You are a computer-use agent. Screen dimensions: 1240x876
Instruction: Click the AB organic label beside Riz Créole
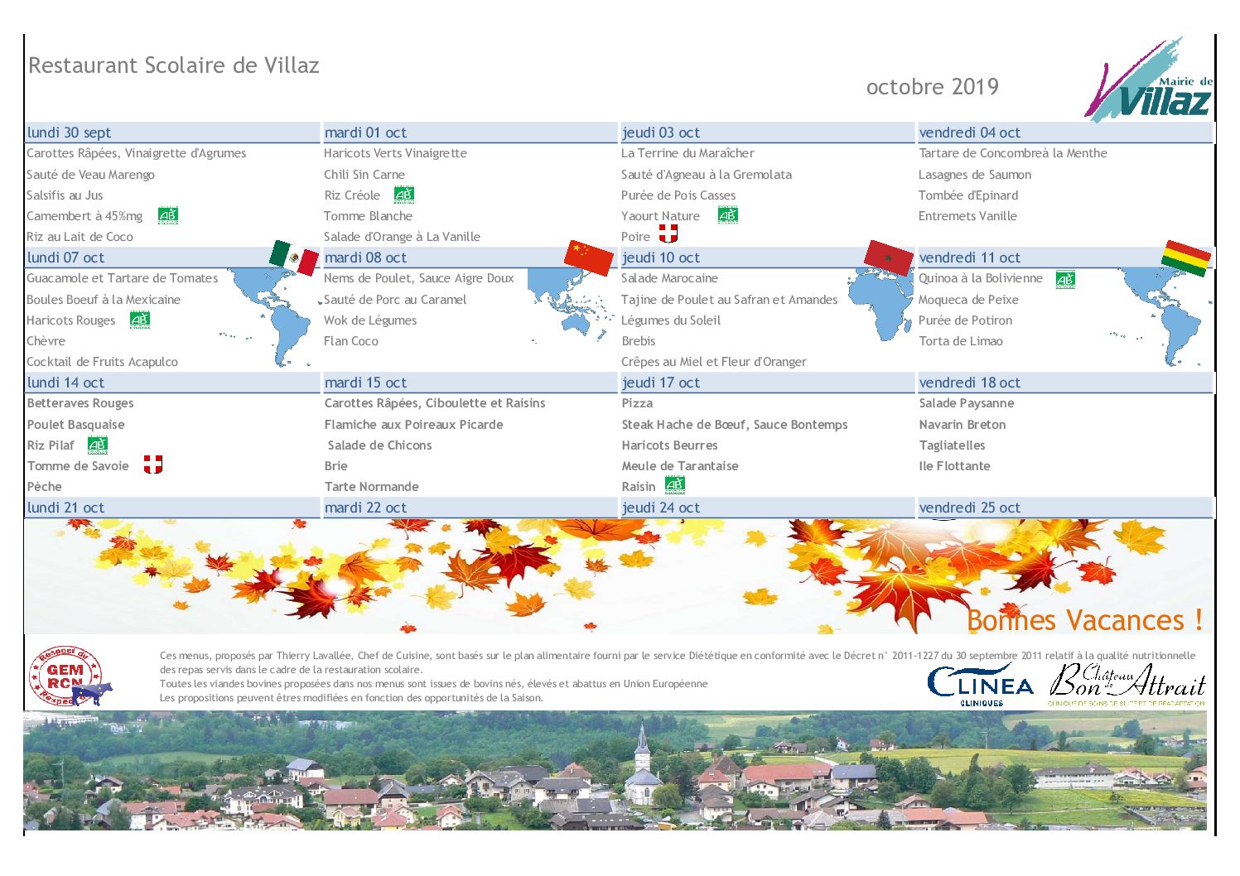point(403,195)
